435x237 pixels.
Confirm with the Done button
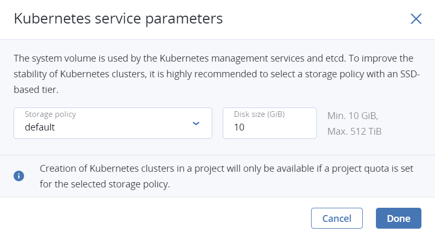[x=398, y=218]
